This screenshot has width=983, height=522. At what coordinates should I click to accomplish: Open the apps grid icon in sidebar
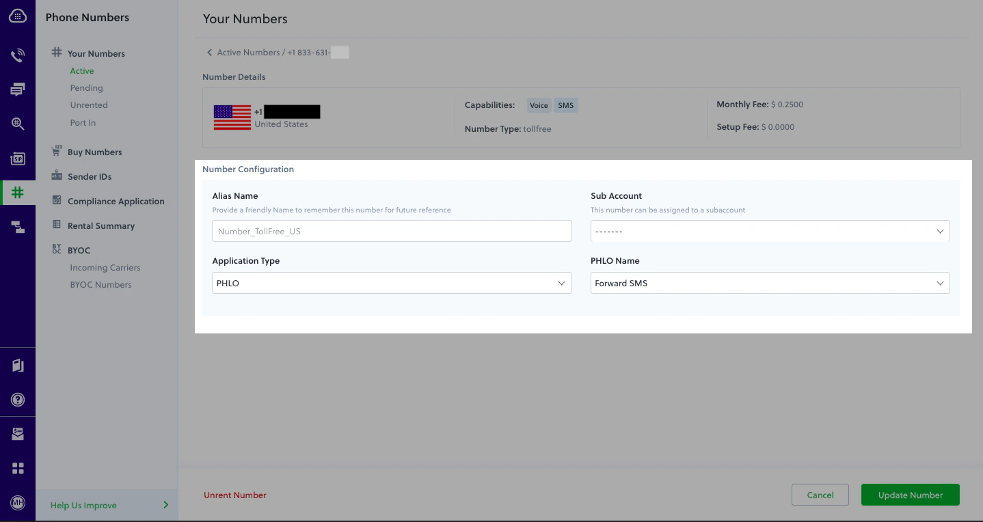pos(18,469)
